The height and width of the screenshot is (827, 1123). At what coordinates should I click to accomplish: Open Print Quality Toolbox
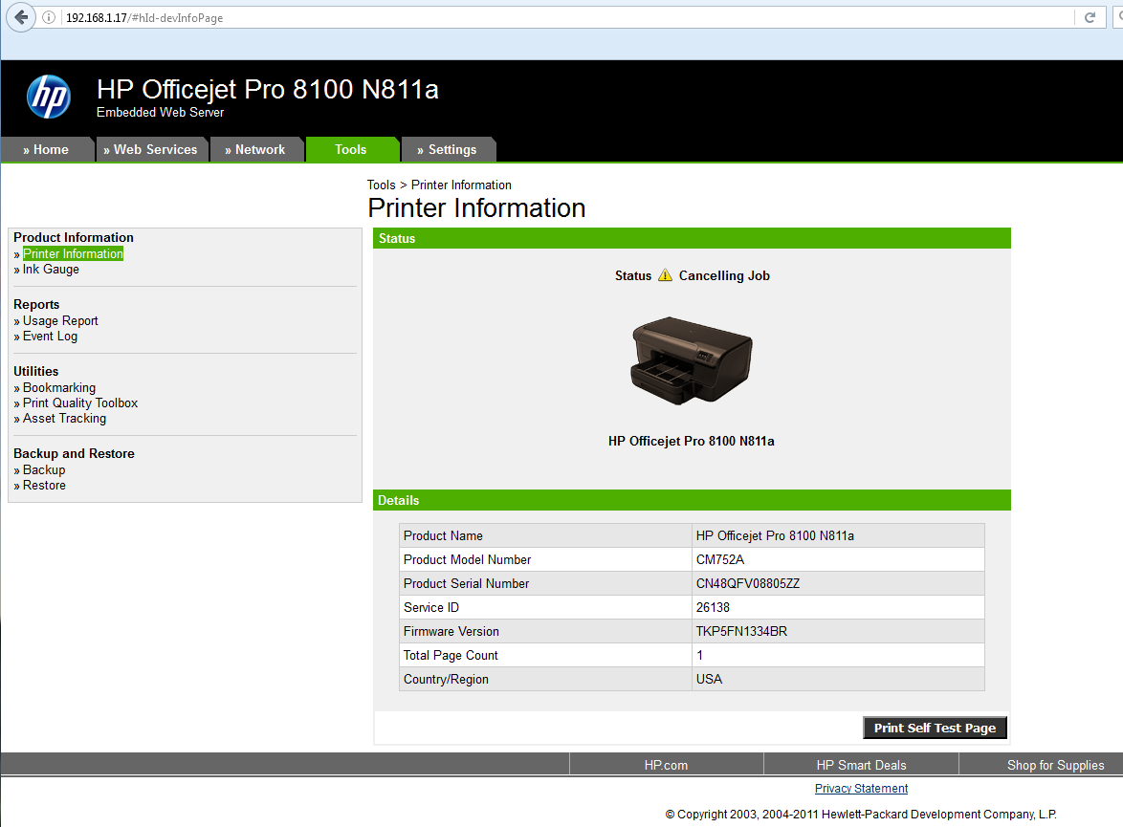(x=80, y=403)
